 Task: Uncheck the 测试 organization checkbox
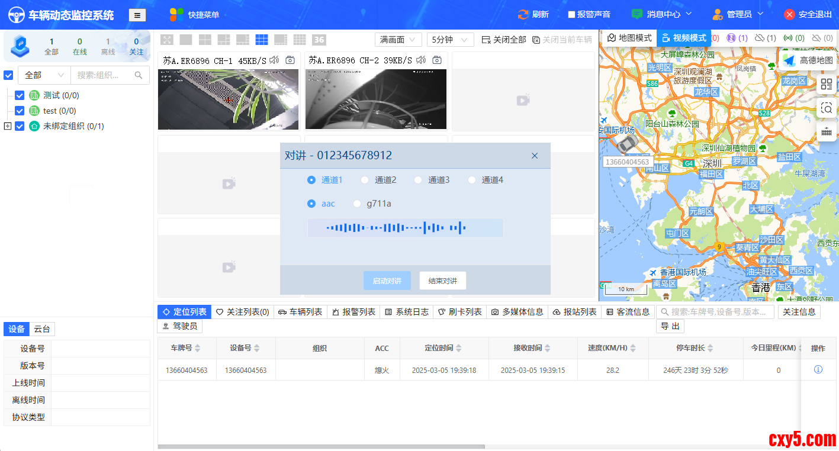point(20,95)
